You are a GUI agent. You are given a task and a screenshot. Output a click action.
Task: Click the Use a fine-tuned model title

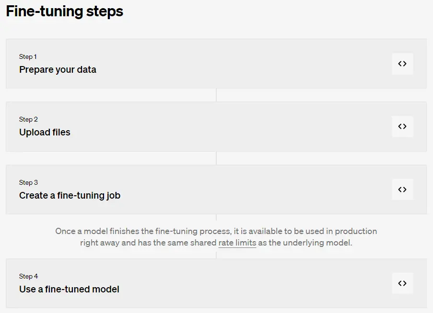tap(70, 289)
